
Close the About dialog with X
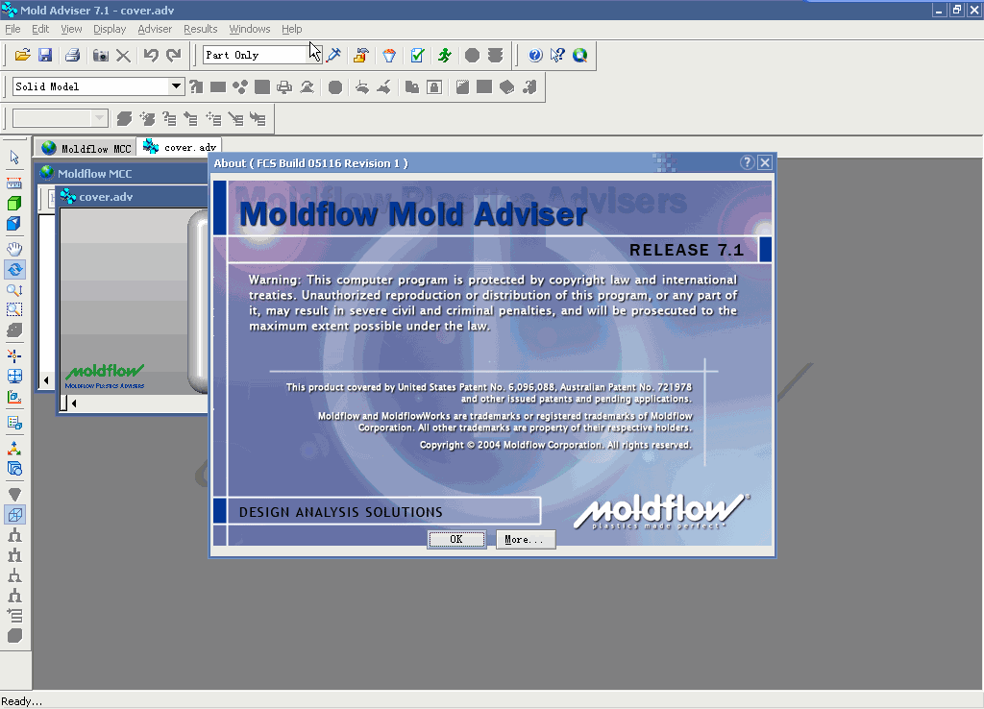coord(765,162)
